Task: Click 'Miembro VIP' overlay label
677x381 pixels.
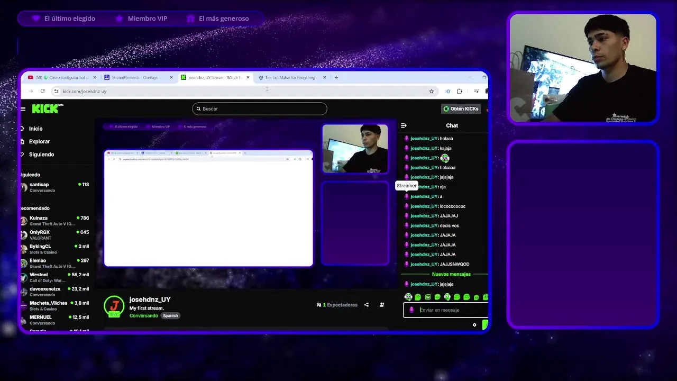Action: (x=148, y=19)
